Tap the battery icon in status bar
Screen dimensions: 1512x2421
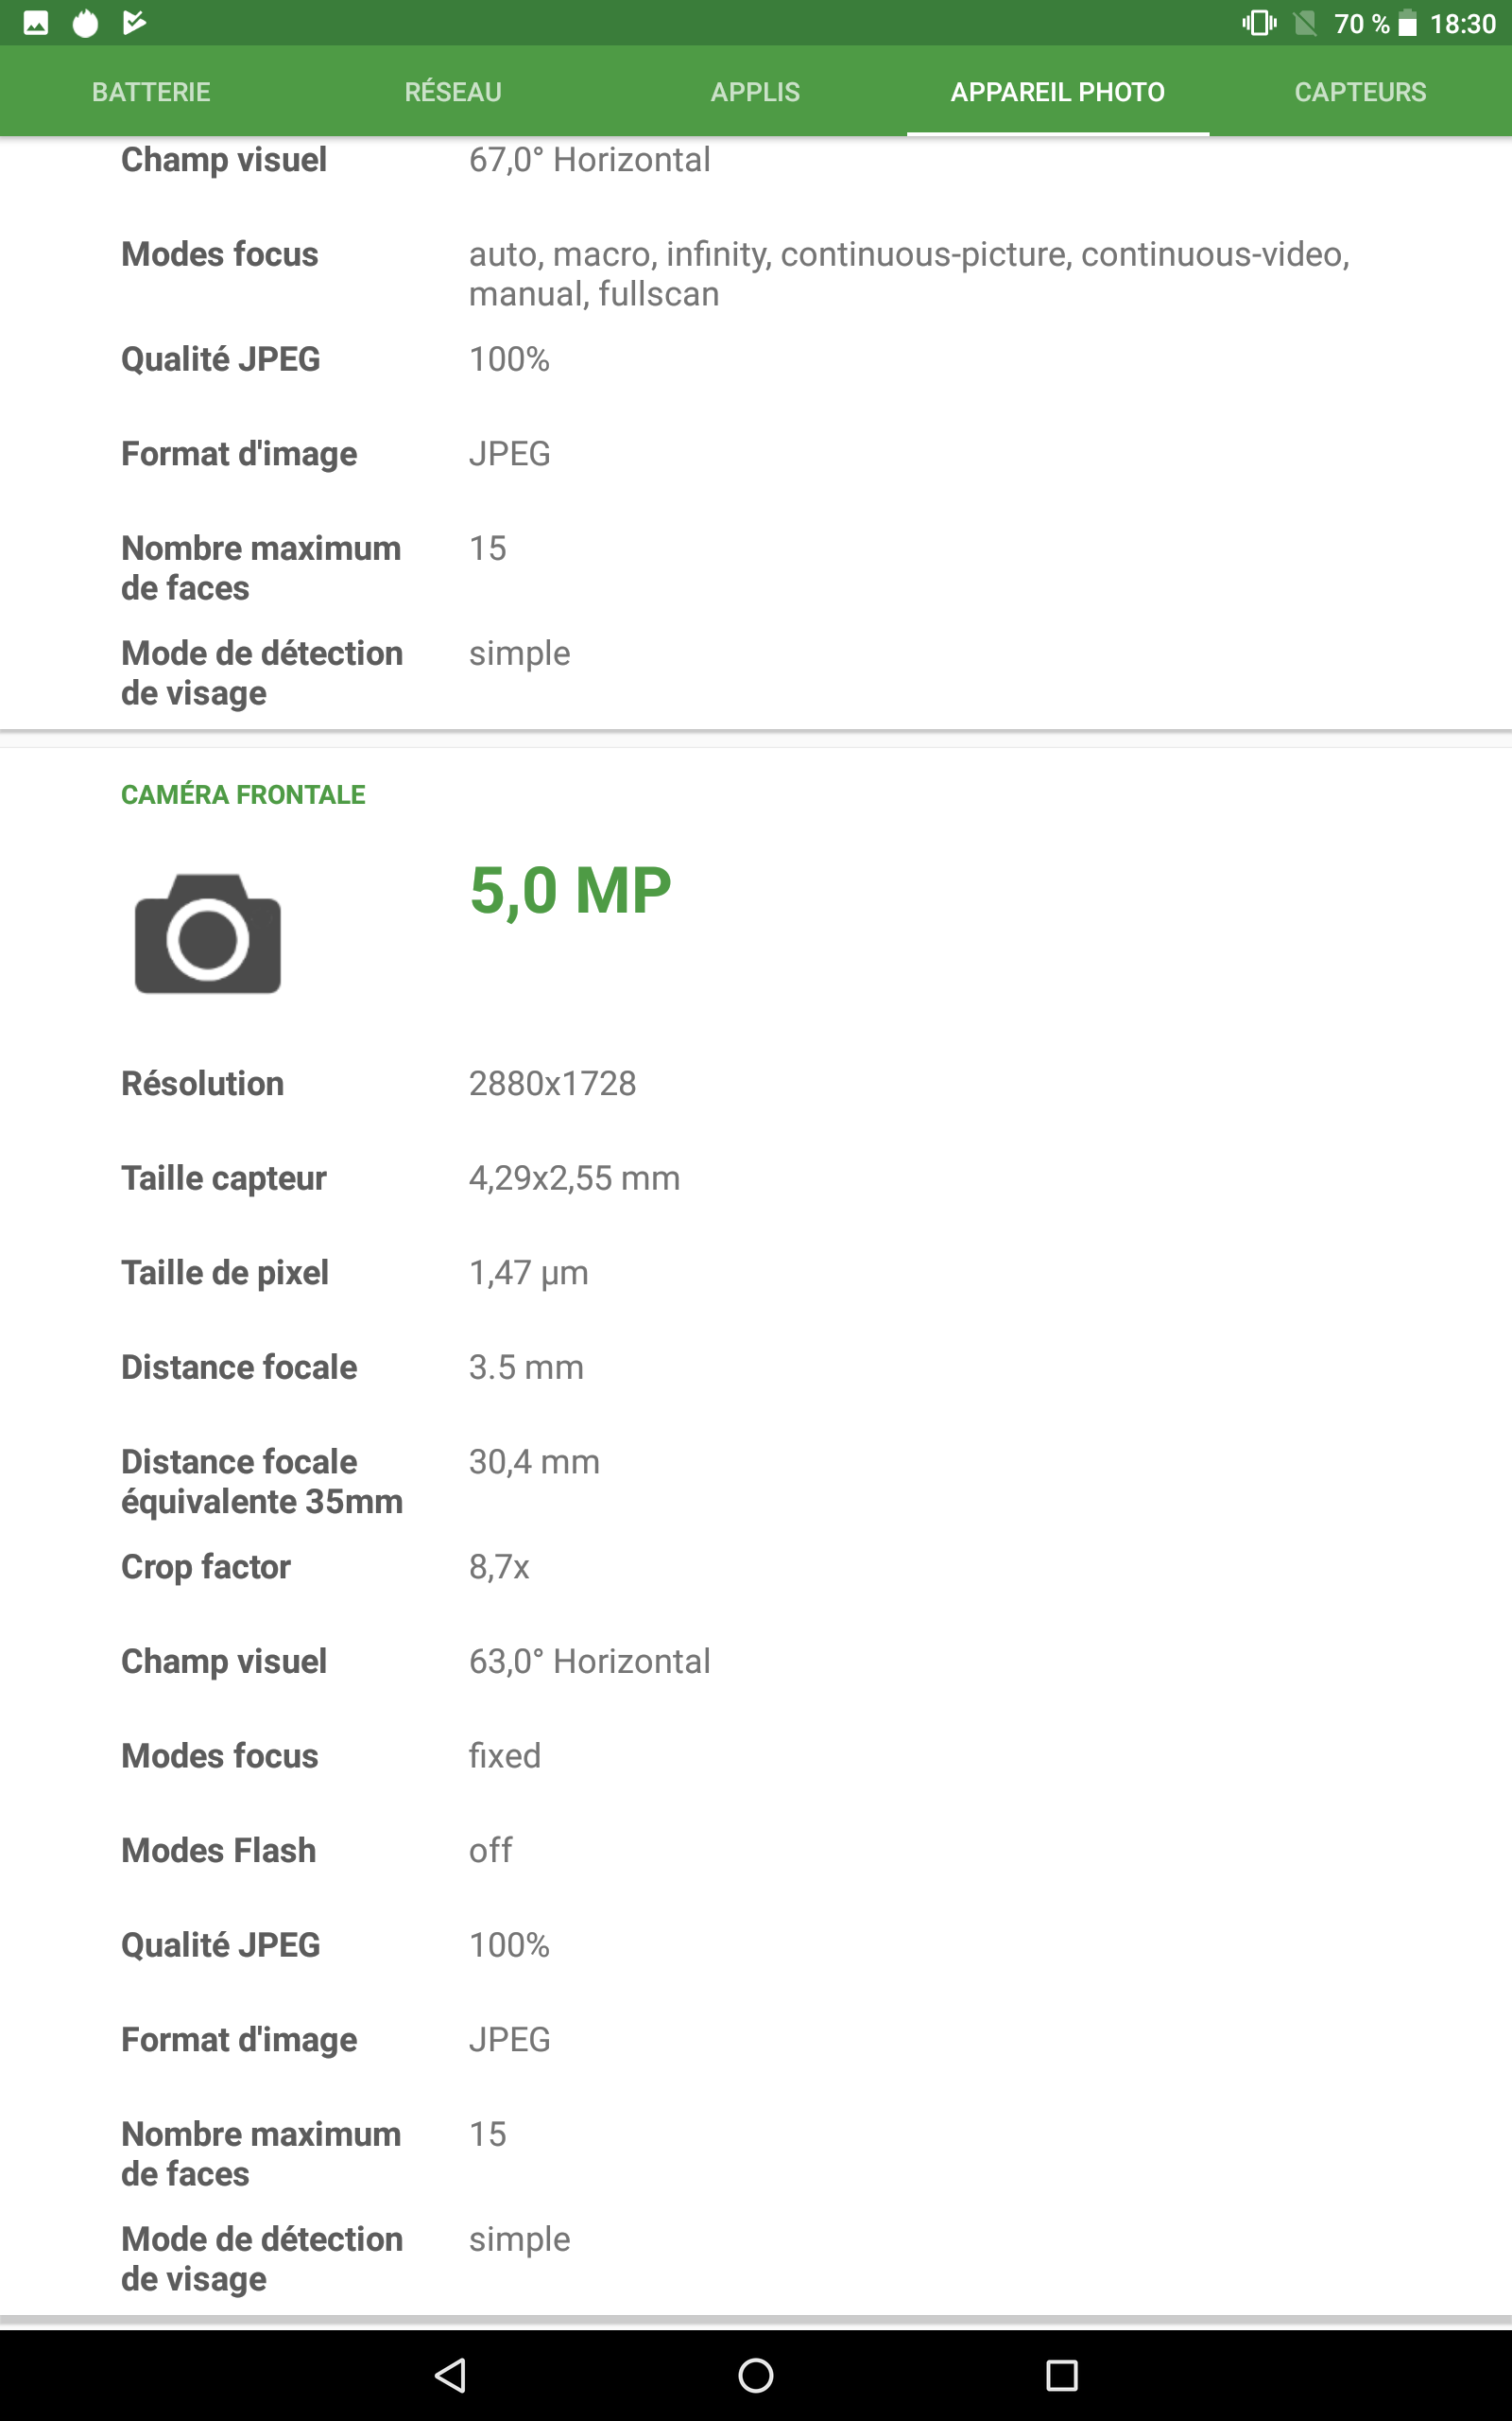point(1407,23)
